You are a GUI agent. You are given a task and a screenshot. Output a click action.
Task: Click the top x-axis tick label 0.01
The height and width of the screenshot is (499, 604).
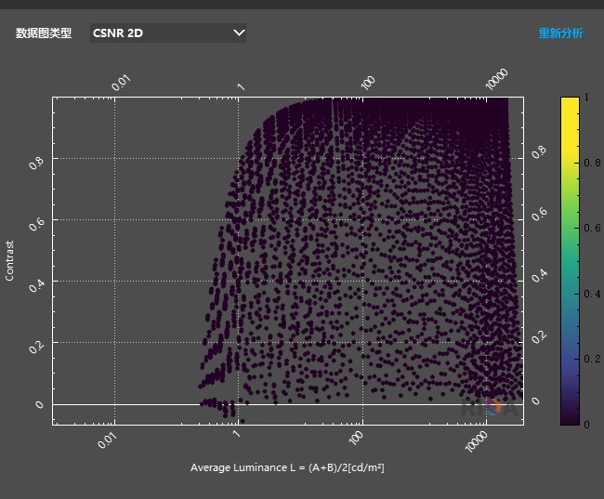(122, 82)
